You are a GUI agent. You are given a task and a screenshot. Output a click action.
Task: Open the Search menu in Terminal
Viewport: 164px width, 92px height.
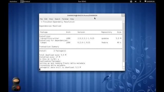(57, 19)
